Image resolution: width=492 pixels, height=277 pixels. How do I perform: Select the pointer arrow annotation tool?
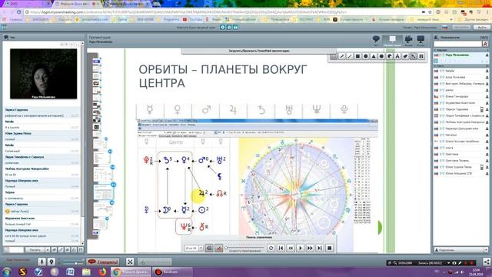coord(414,56)
